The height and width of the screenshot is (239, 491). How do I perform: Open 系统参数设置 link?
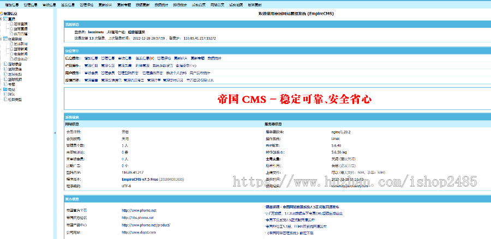(163, 66)
